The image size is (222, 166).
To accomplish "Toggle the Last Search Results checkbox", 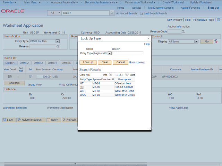I will pyautogui.click(x=142, y=13).
